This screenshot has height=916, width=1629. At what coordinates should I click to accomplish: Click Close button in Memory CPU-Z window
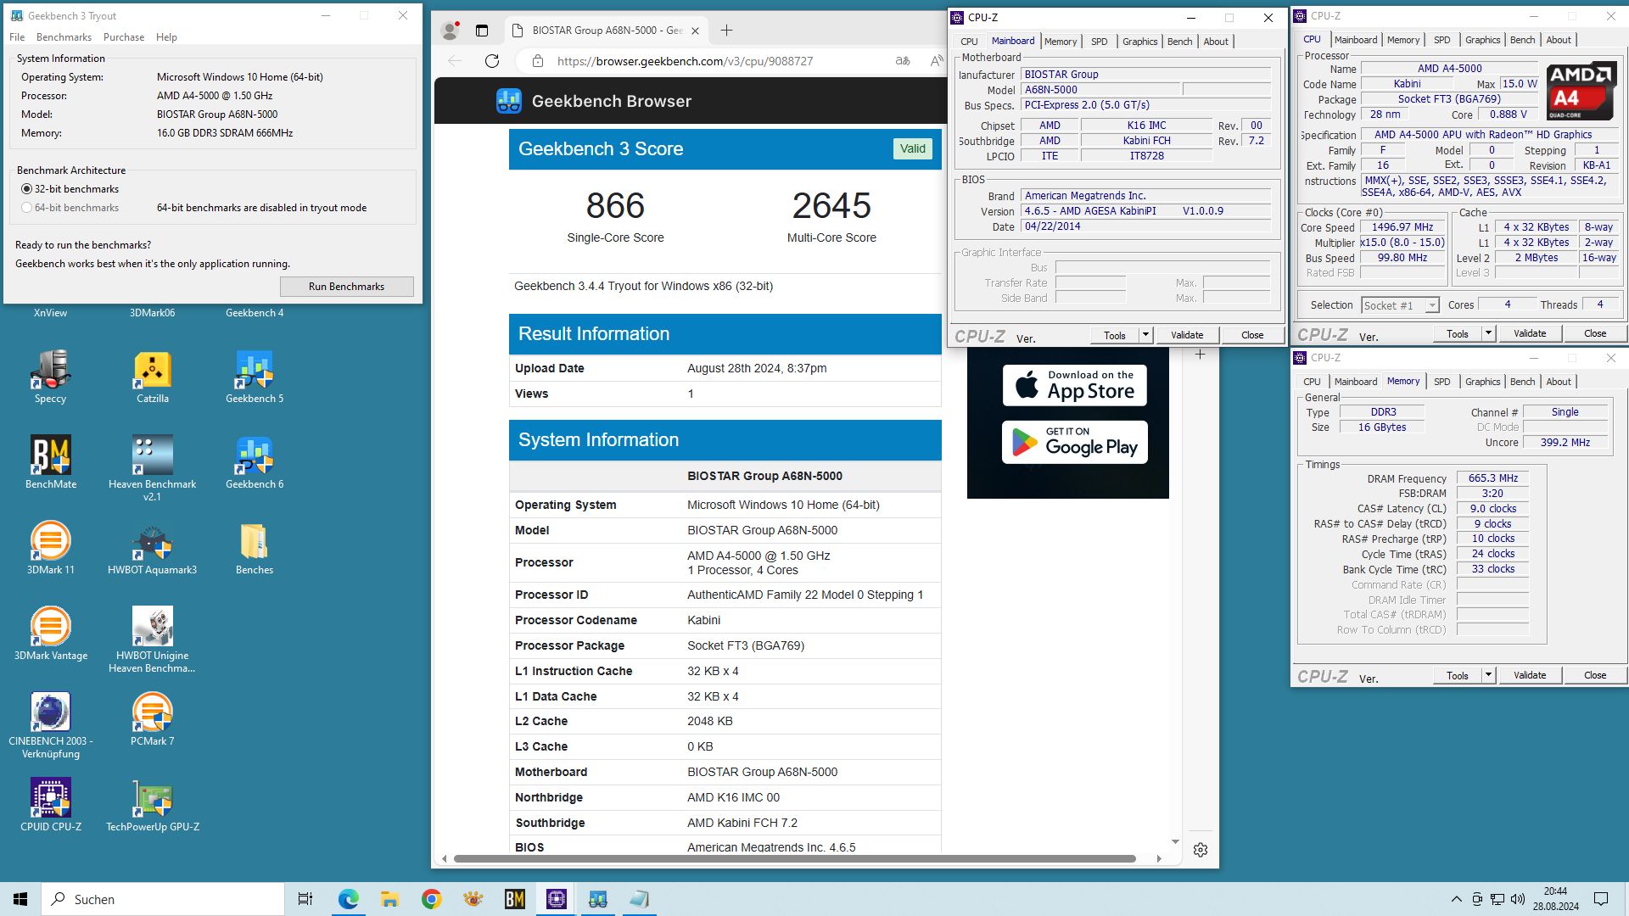[x=1594, y=675]
